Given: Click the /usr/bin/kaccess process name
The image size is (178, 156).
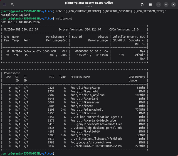Looking at the screenshot, I should tap(83, 113).
